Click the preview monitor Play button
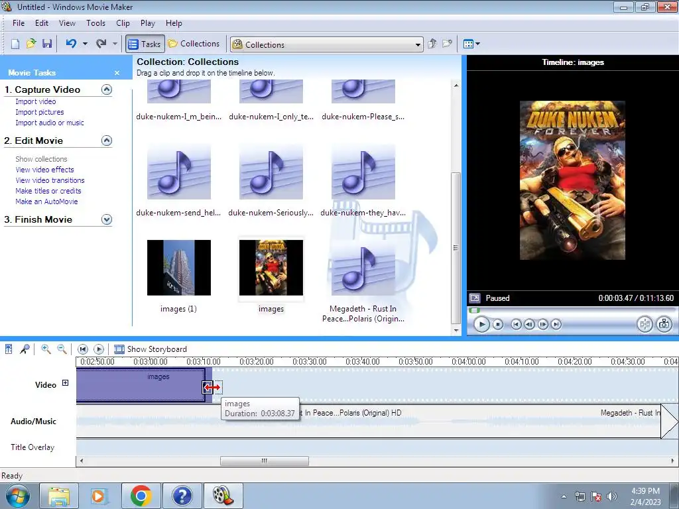The width and height of the screenshot is (679, 509). (x=481, y=324)
